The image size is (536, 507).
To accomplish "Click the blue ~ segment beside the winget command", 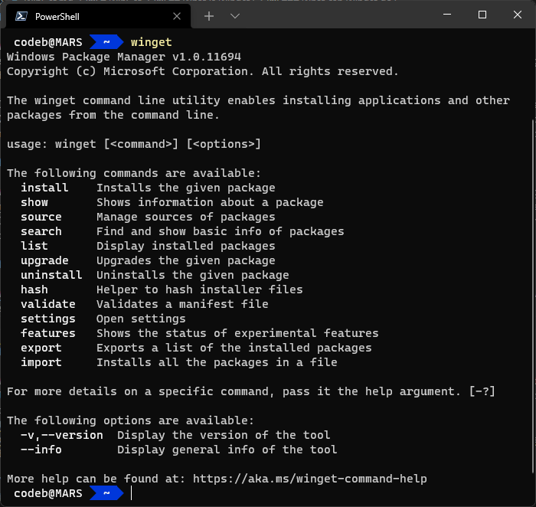I will coord(106,42).
